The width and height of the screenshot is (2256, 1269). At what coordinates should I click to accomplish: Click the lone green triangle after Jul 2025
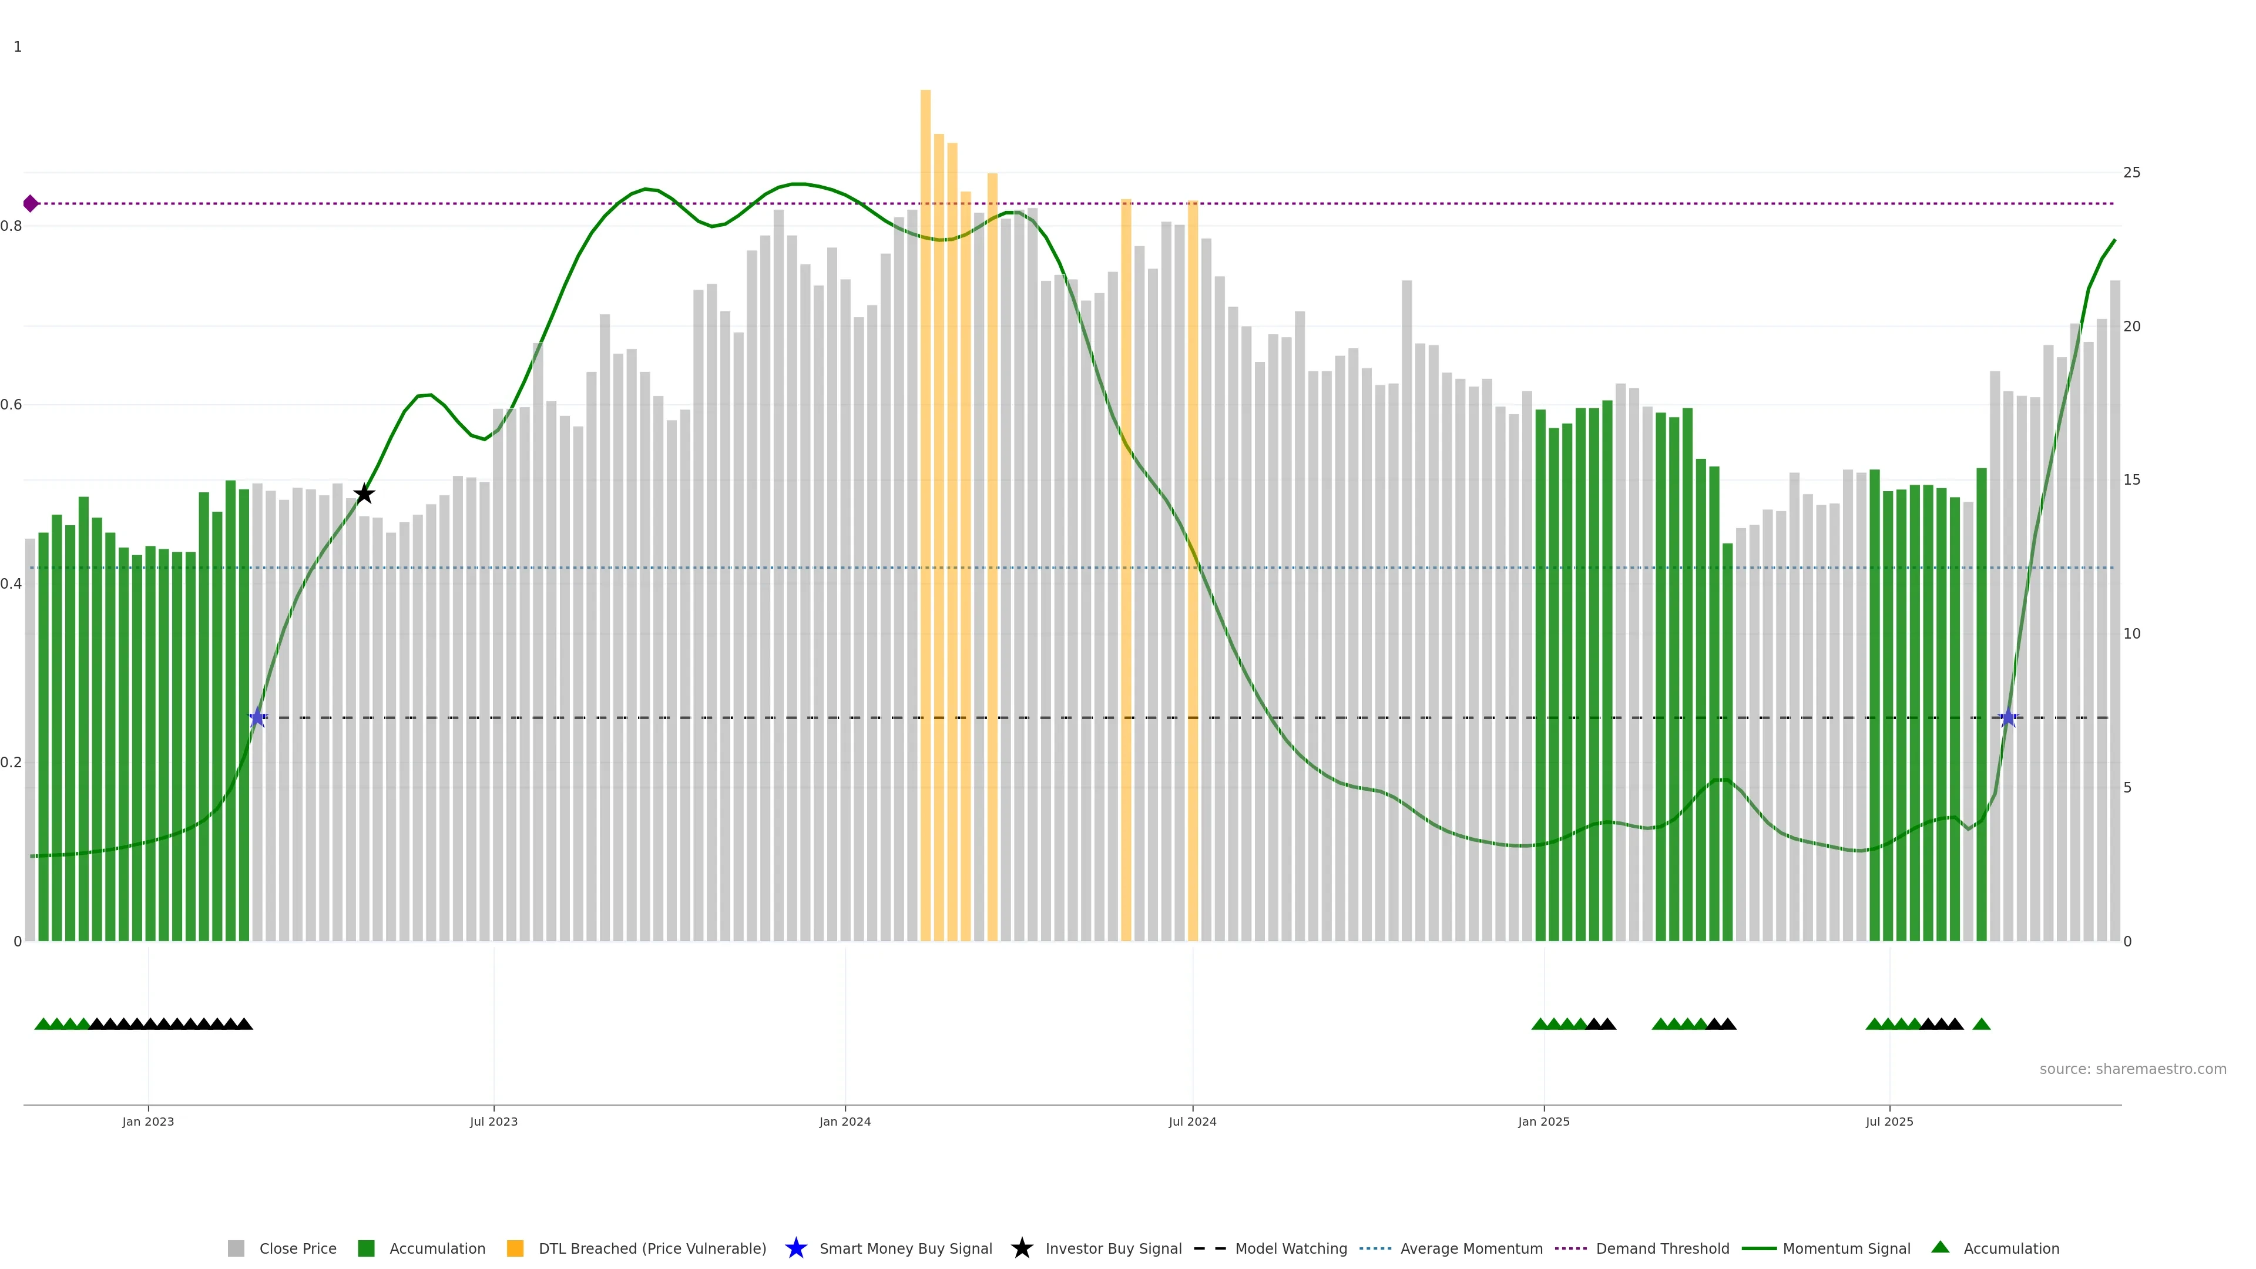coord(1981,1024)
